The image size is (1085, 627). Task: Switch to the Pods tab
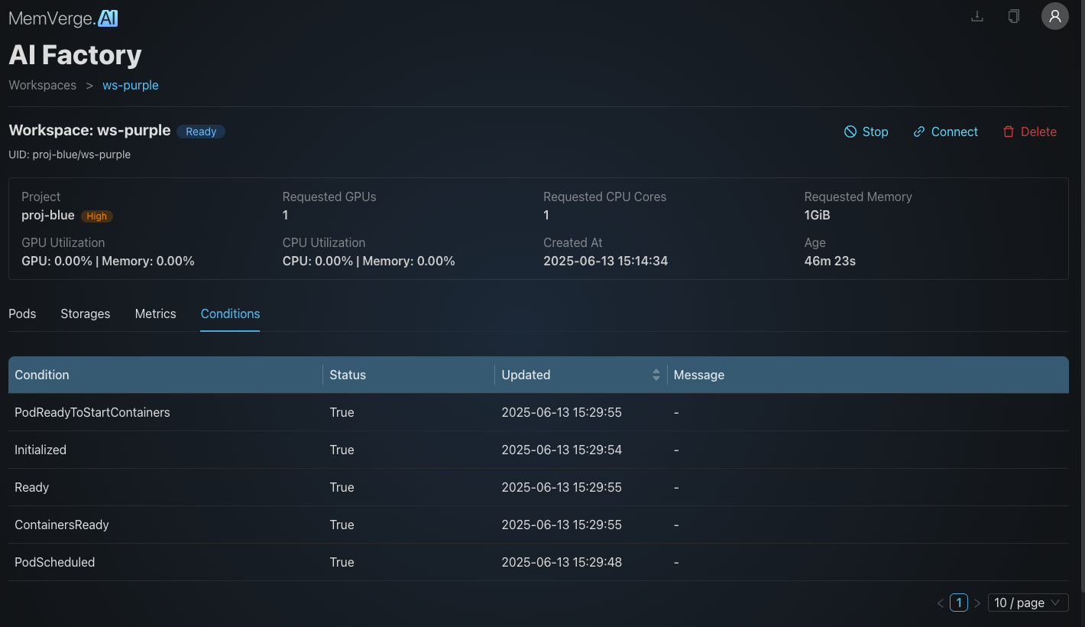22,313
